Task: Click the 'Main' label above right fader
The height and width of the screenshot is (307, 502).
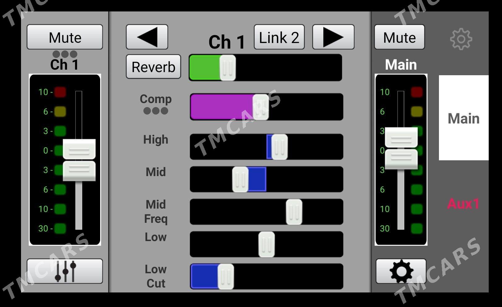Action: point(401,65)
